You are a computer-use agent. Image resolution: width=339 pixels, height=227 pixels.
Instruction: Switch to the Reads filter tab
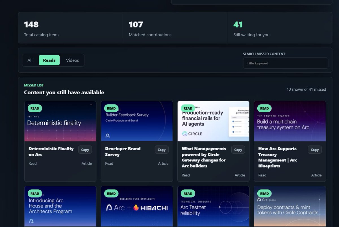[x=49, y=60]
